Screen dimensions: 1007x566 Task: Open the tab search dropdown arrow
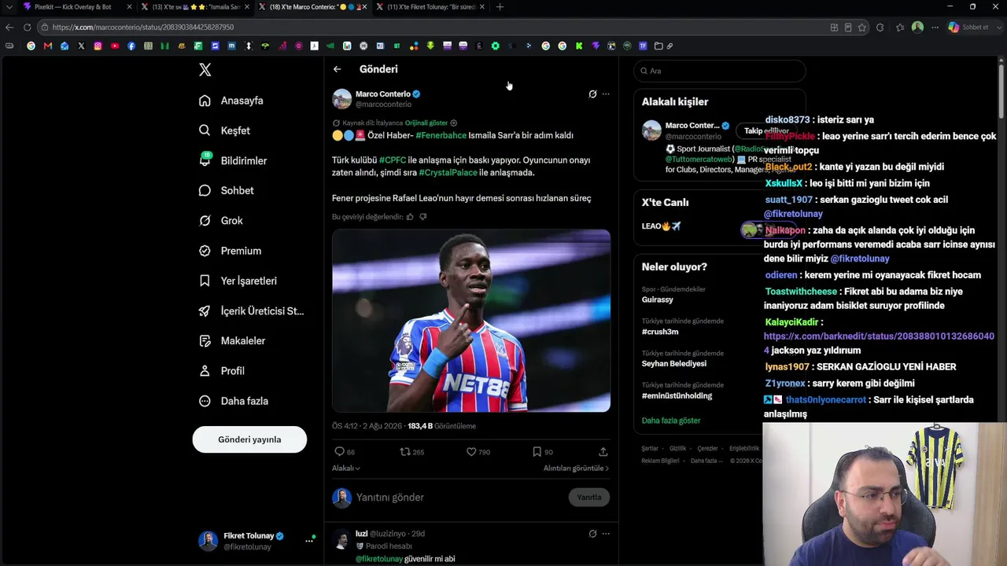[x=9, y=7]
